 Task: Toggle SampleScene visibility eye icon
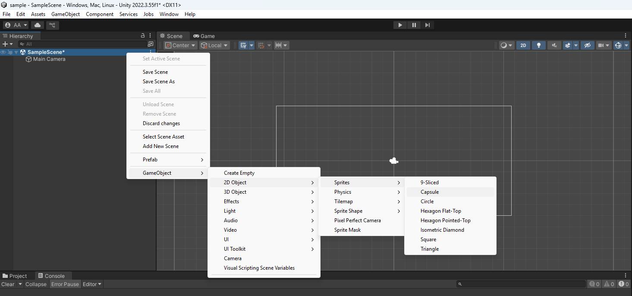pos(3,52)
